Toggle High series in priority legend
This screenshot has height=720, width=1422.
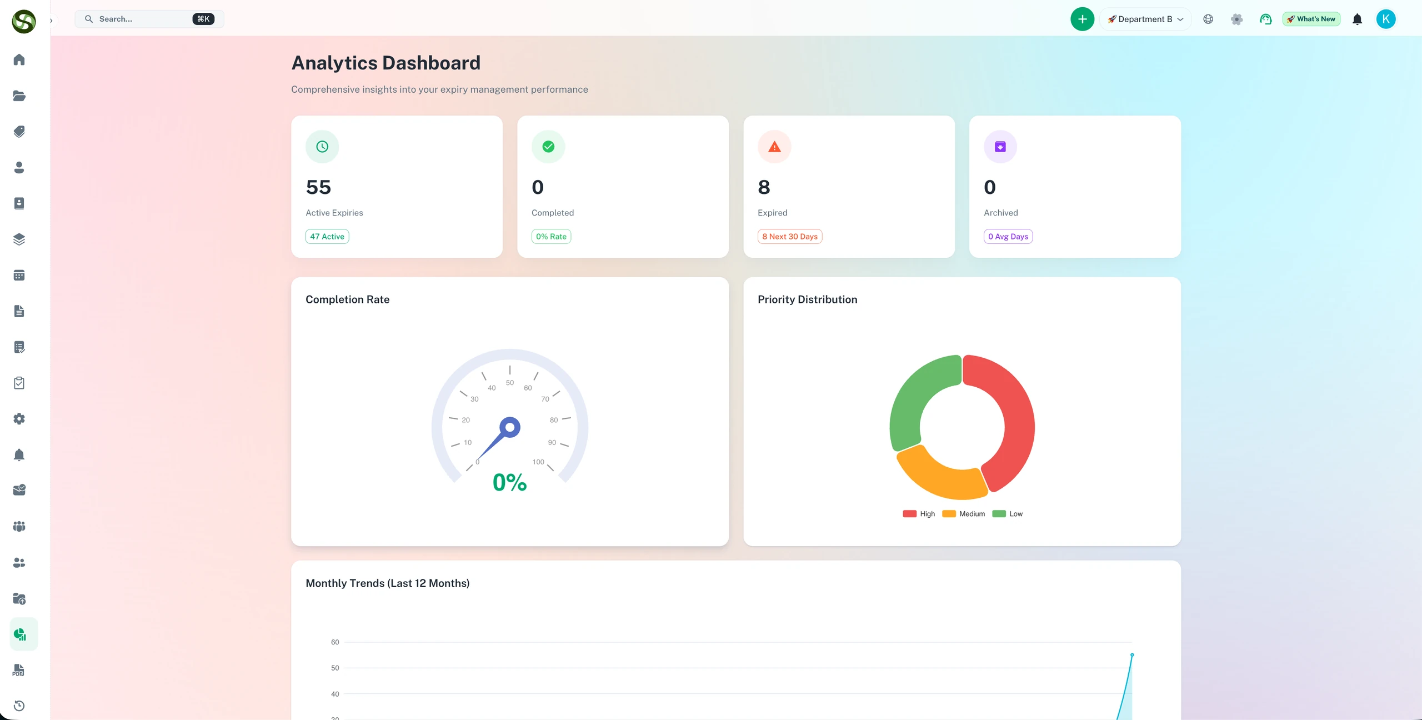coord(919,514)
